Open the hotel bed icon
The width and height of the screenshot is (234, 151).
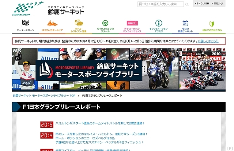79,23
